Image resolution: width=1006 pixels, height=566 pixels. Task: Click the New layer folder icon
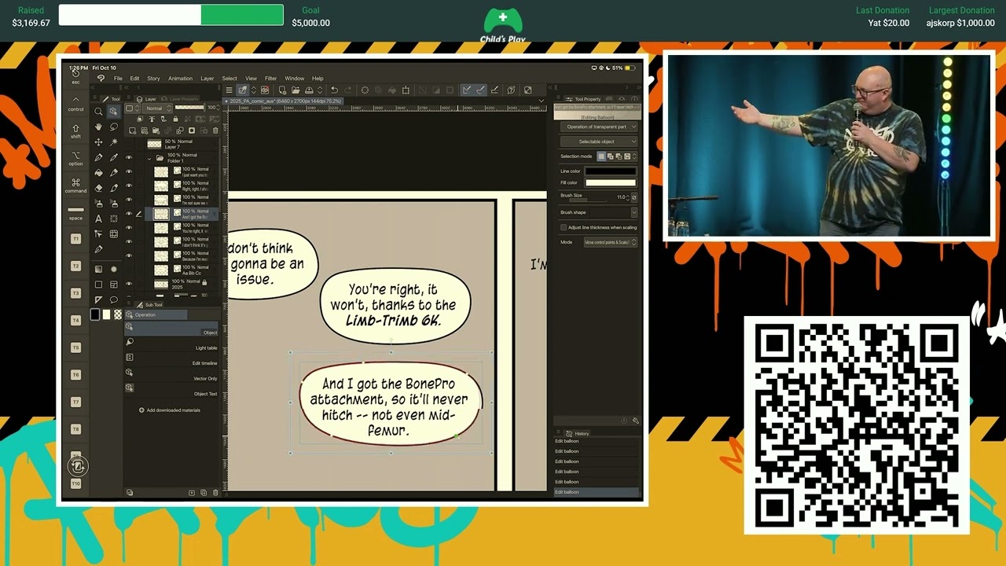coord(156,130)
